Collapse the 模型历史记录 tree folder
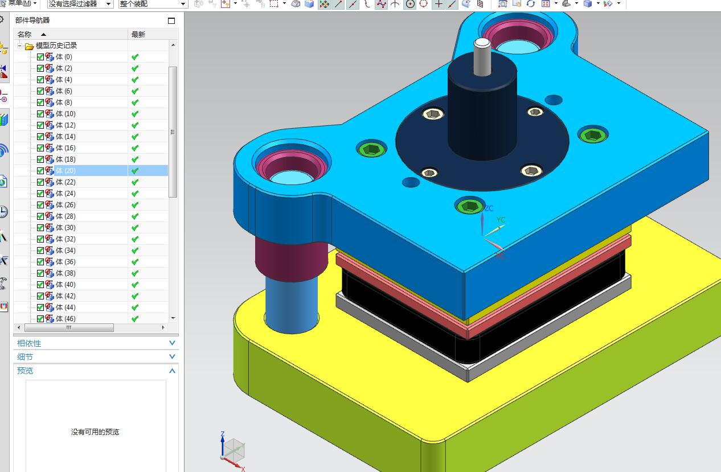The height and width of the screenshot is (472, 721). click(x=20, y=46)
